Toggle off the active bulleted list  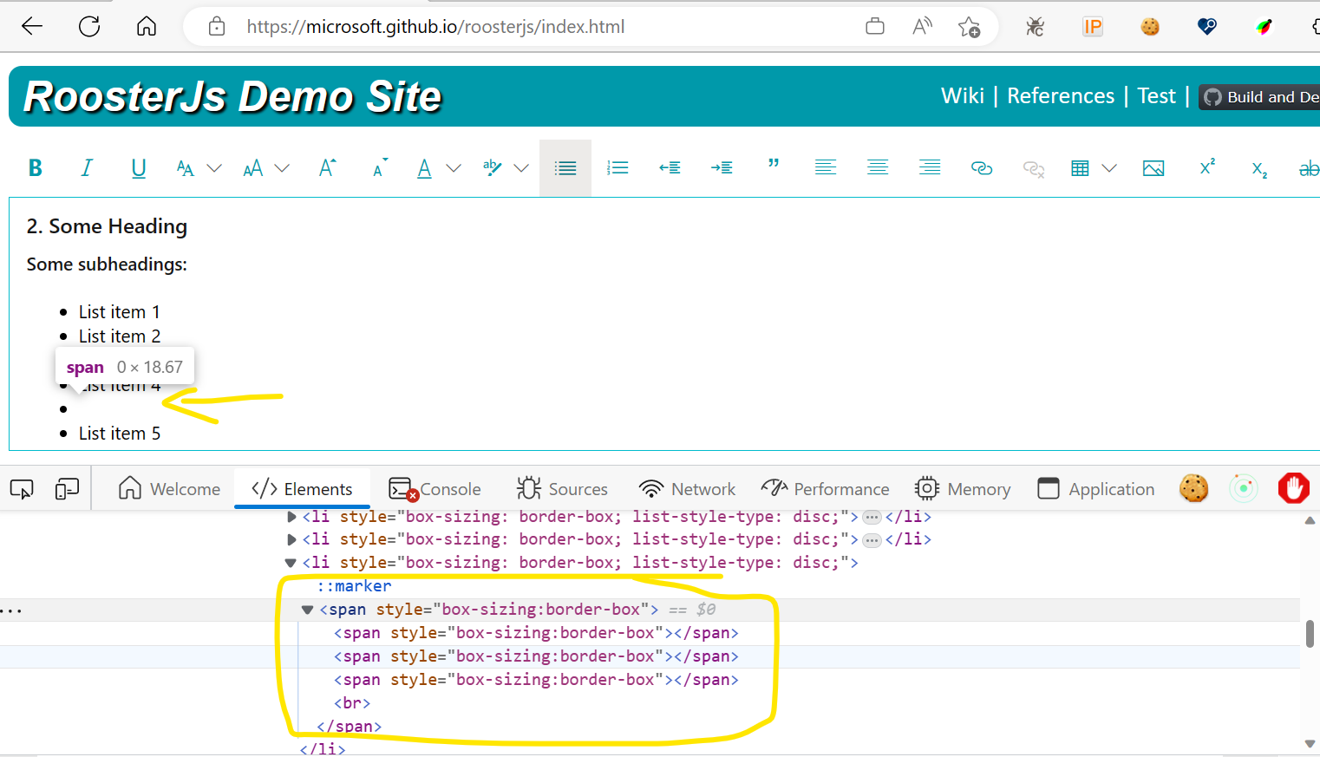coord(565,167)
